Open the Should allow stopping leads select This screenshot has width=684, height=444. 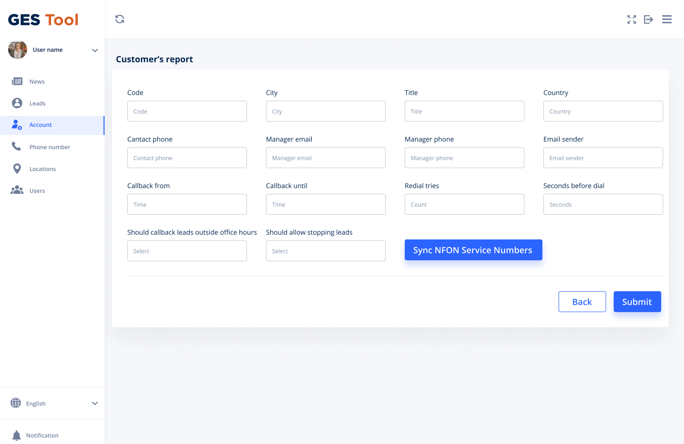click(326, 250)
